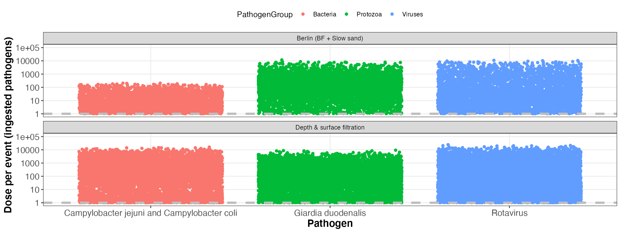Viewport: 621px width, 233px height.
Task: Click the Bacteria red legend dot
Action: [303, 14]
